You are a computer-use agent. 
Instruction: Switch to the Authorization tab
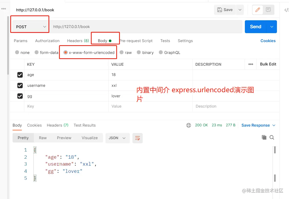coord(47,41)
